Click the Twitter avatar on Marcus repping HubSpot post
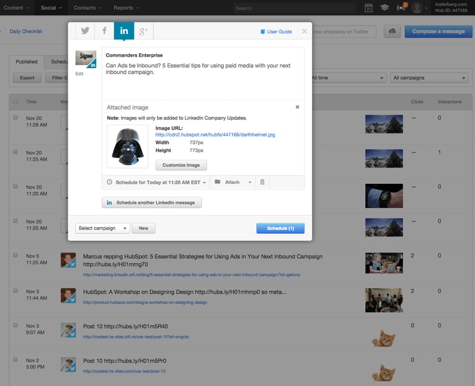This screenshot has width=475, height=386. click(68, 260)
